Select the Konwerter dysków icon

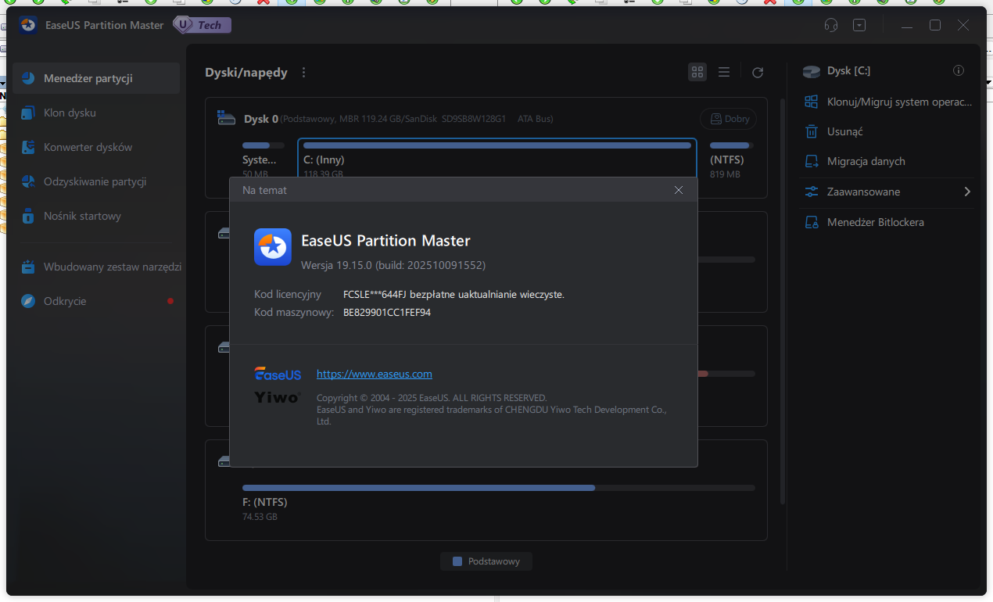[28, 147]
